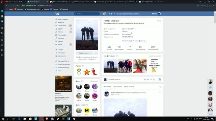Open the 52 видеозаписи counter
The width and height of the screenshot is (216, 121).
[x=140, y=48]
